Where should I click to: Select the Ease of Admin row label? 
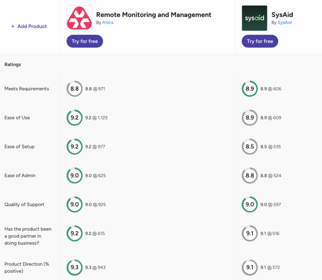click(20, 175)
